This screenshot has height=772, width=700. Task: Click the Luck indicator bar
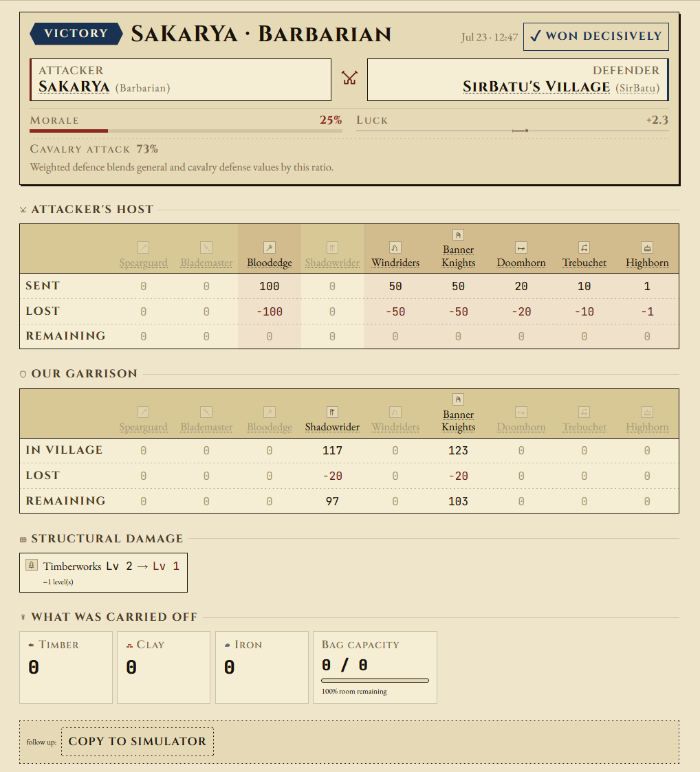coord(512,131)
